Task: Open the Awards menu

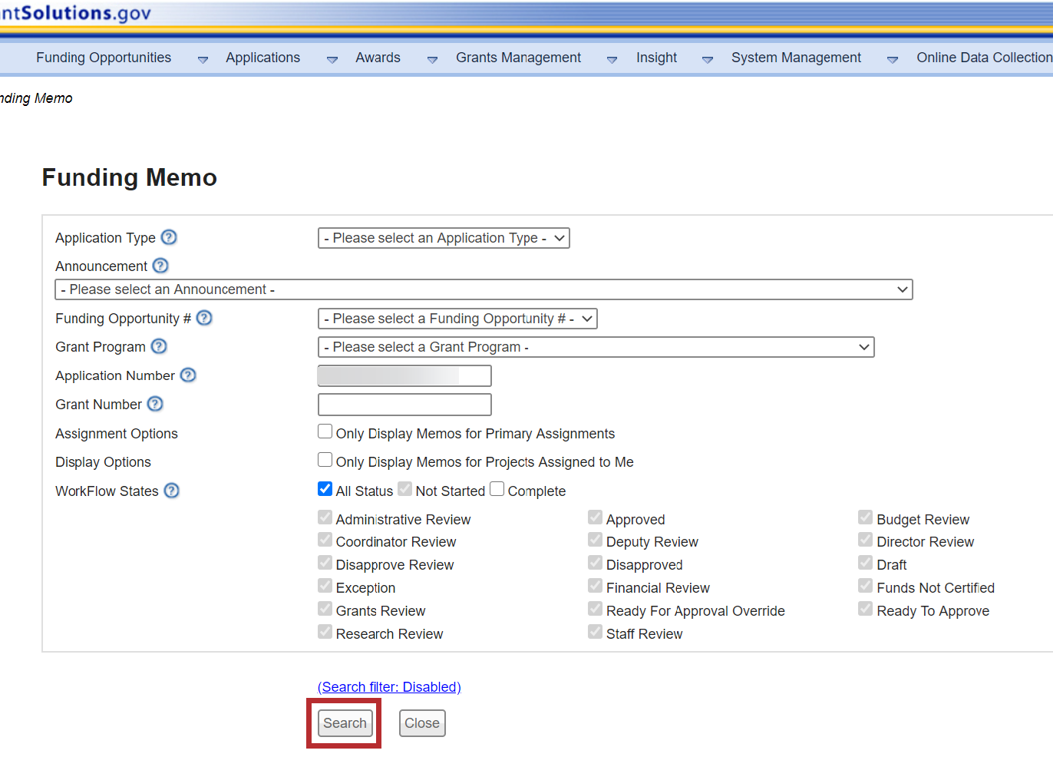Action: (x=378, y=58)
